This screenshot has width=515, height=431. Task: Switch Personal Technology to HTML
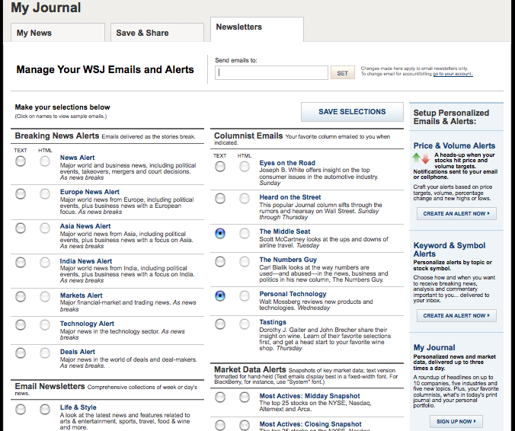pos(245,295)
